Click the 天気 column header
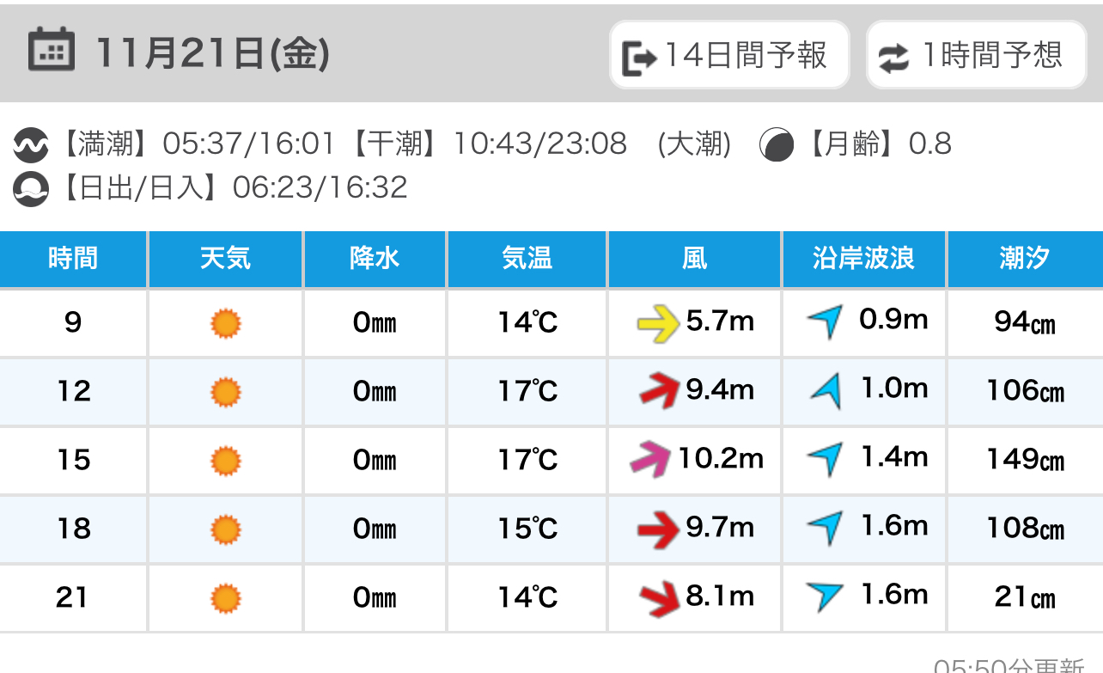The image size is (1103, 673). click(225, 259)
